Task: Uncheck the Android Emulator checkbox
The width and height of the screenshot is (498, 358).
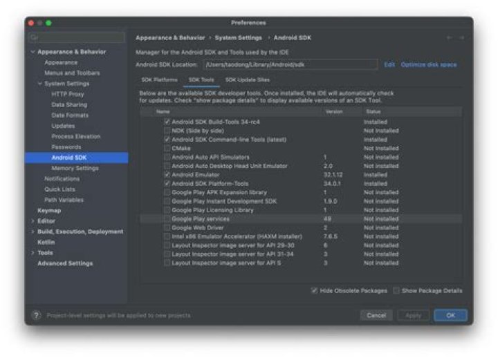Action: (x=167, y=175)
